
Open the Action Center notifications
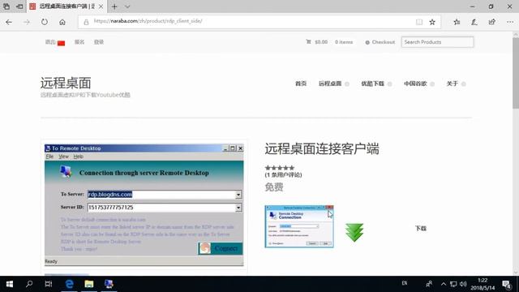(507, 284)
